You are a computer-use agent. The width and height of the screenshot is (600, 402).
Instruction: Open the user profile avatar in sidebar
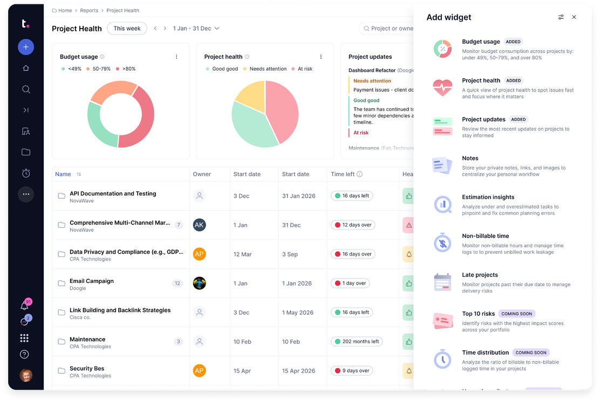[x=26, y=375]
